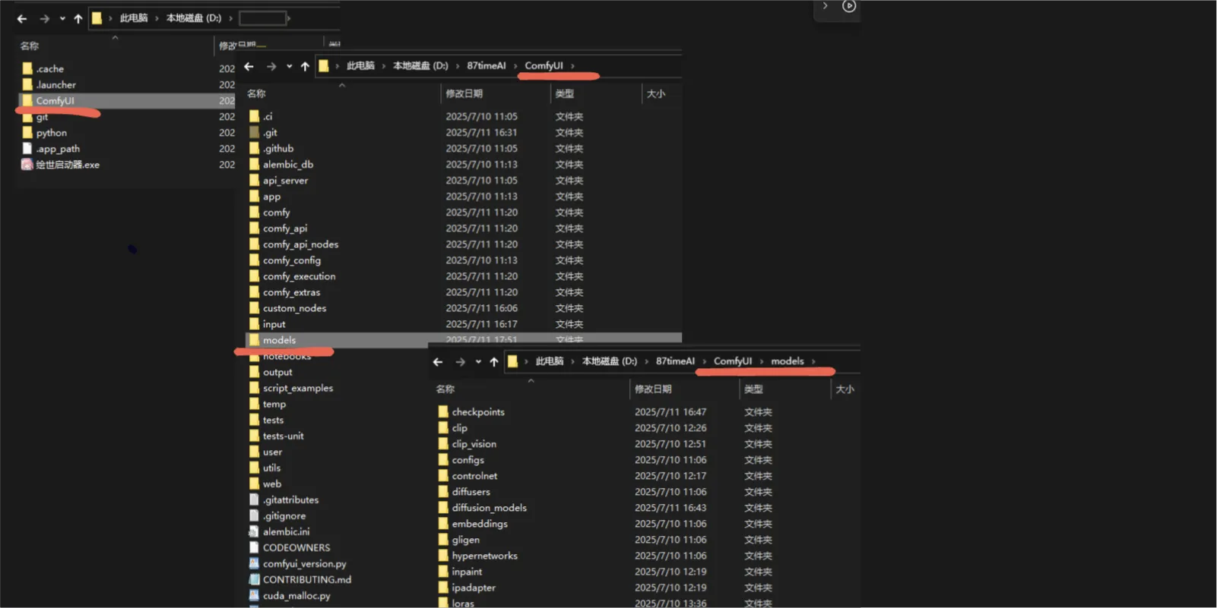The width and height of the screenshot is (1217, 608).
Task: Select the alembic.ini file
Action: coord(286,532)
